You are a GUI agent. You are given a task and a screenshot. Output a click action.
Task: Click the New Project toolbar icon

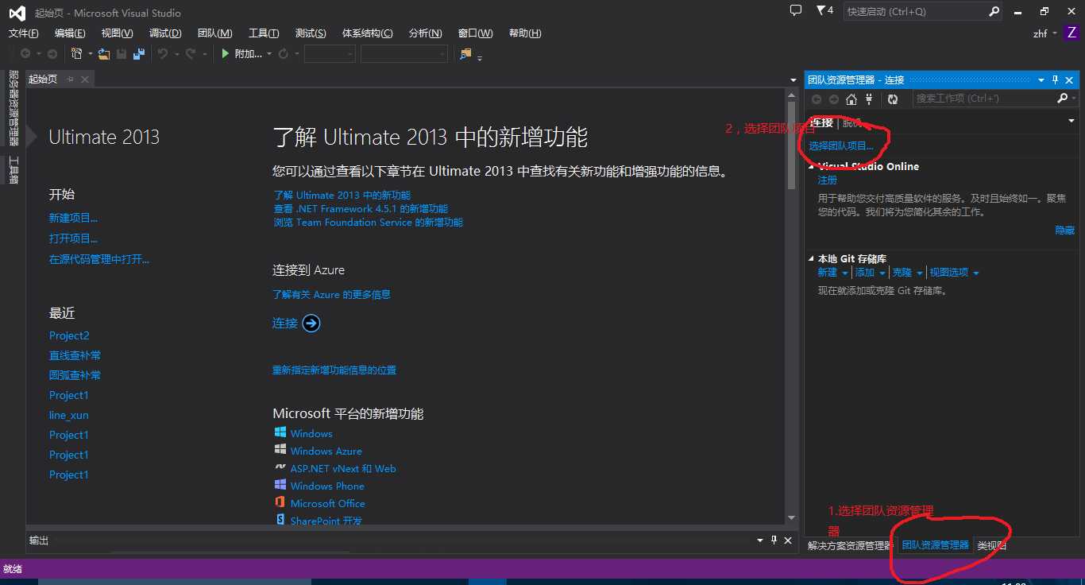point(77,54)
